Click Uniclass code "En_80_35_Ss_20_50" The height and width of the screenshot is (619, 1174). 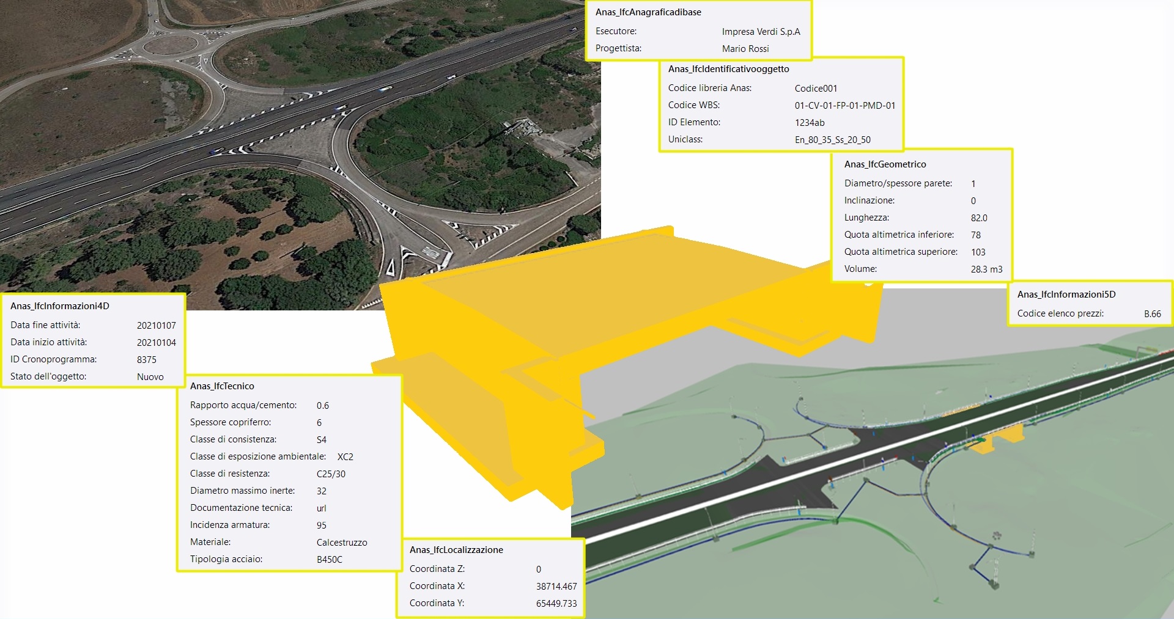[x=833, y=139]
